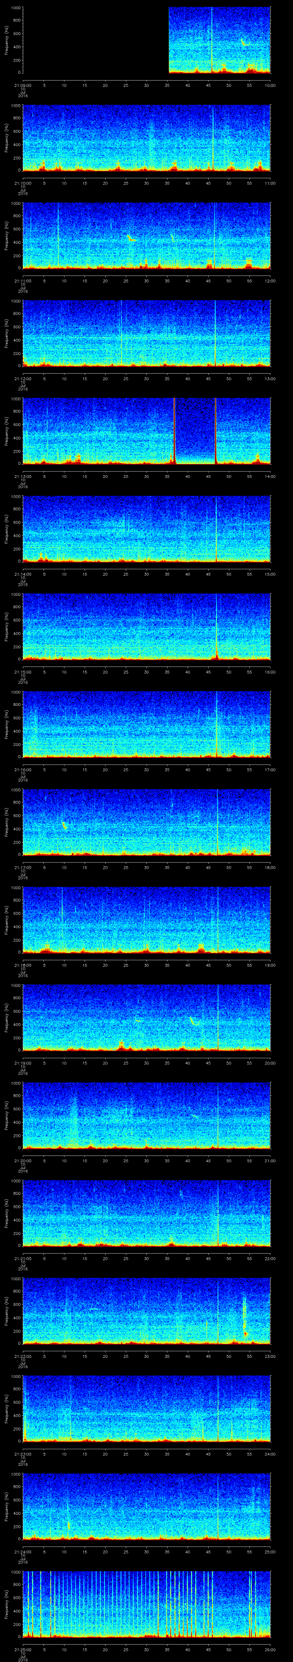Select the spectrogram panel starting at 21:09:00
Image resolution: width=293 pixels, height=1662 pixels.
click(146, 40)
